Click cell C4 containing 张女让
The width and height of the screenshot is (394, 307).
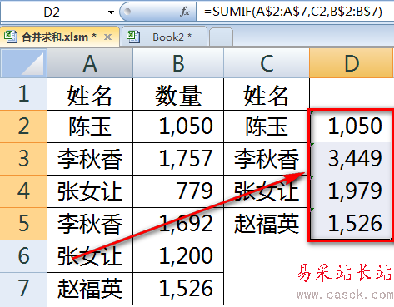267,191
